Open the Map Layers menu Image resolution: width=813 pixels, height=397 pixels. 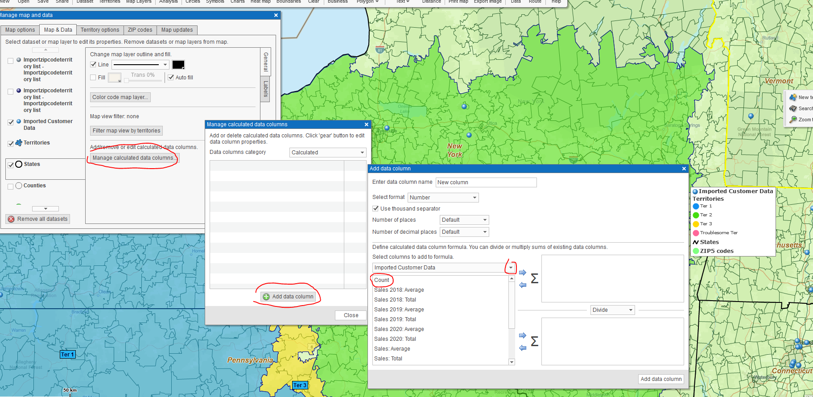(x=139, y=2)
